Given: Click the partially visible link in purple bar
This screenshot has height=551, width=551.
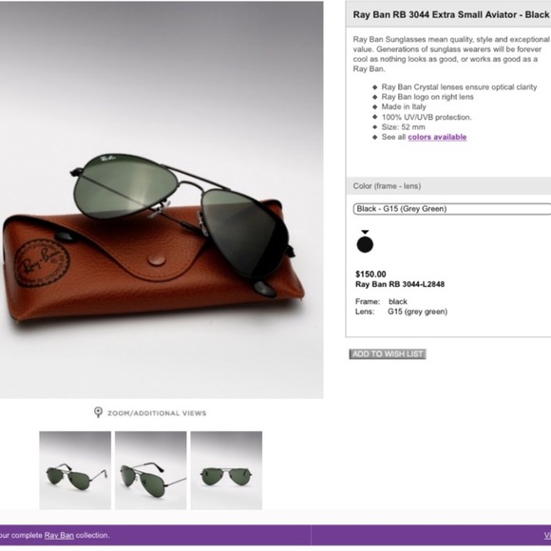Looking at the screenshot, I should [x=547, y=535].
